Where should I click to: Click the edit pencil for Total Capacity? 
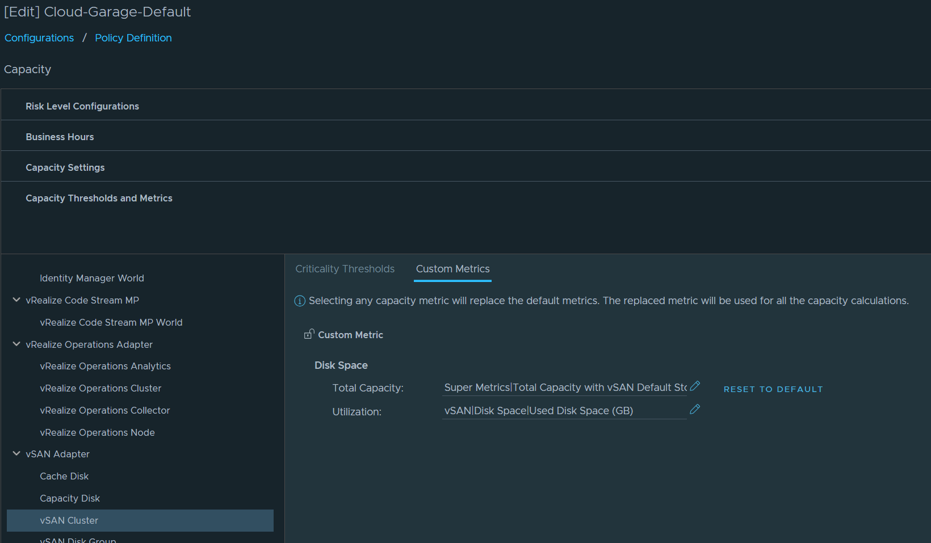point(694,386)
